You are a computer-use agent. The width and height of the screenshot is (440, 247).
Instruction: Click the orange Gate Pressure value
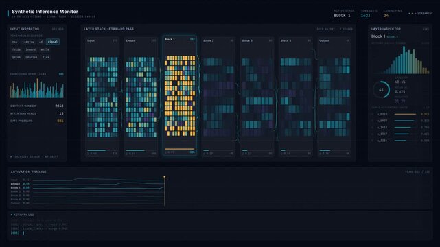[x=60, y=121]
